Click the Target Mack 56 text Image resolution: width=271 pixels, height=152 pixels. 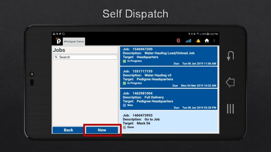(136, 123)
